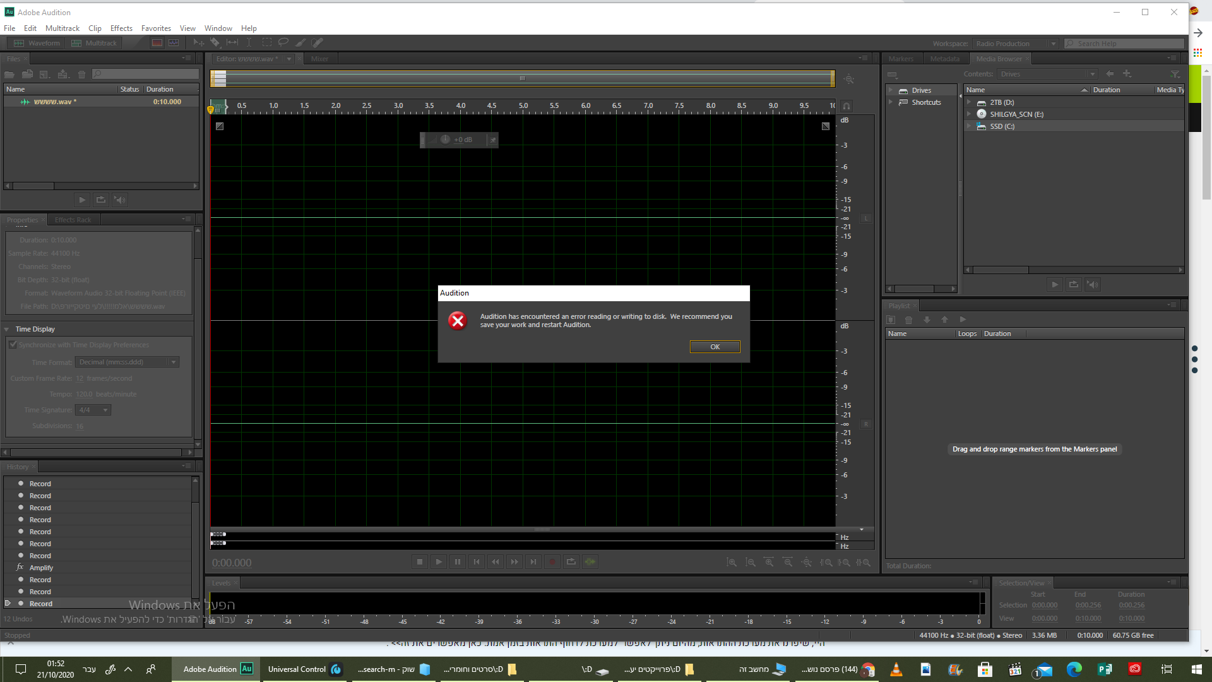Image resolution: width=1212 pixels, height=682 pixels.
Task: Open the Editor file selector dropdown
Action: (289, 59)
